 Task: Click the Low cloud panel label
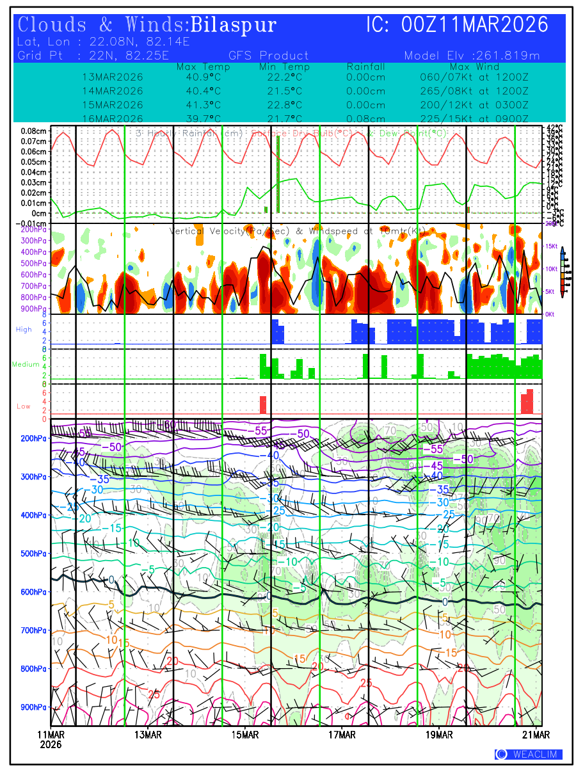tap(24, 406)
